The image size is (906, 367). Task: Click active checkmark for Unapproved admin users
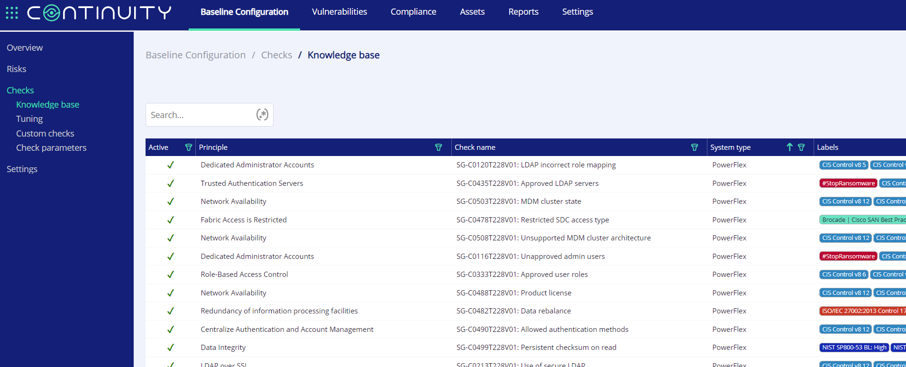coord(171,256)
